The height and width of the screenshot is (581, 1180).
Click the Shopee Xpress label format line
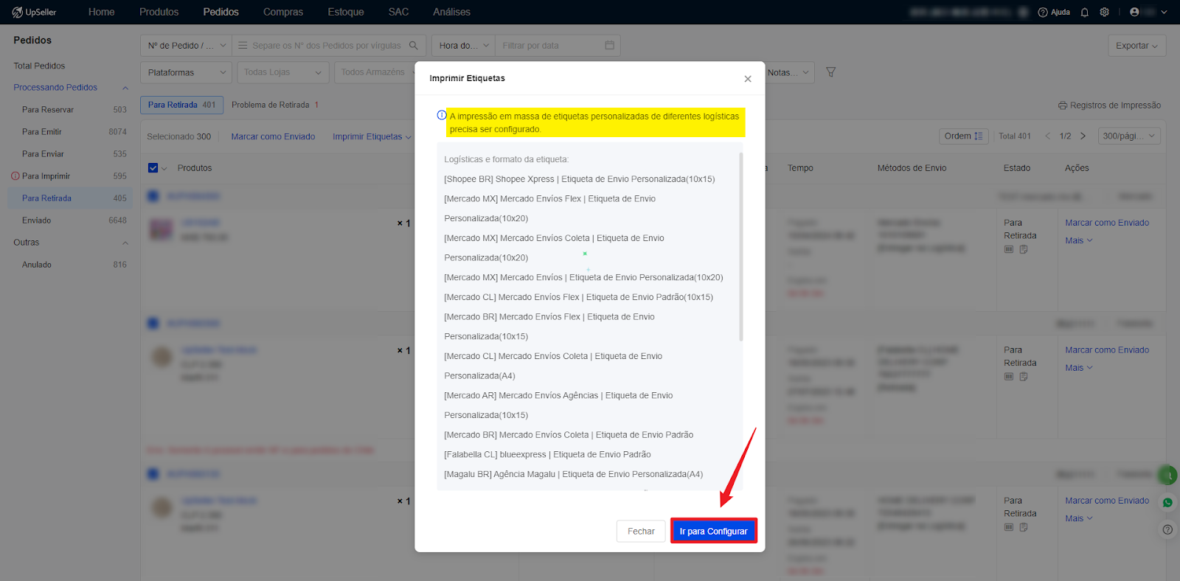pyautogui.click(x=580, y=179)
